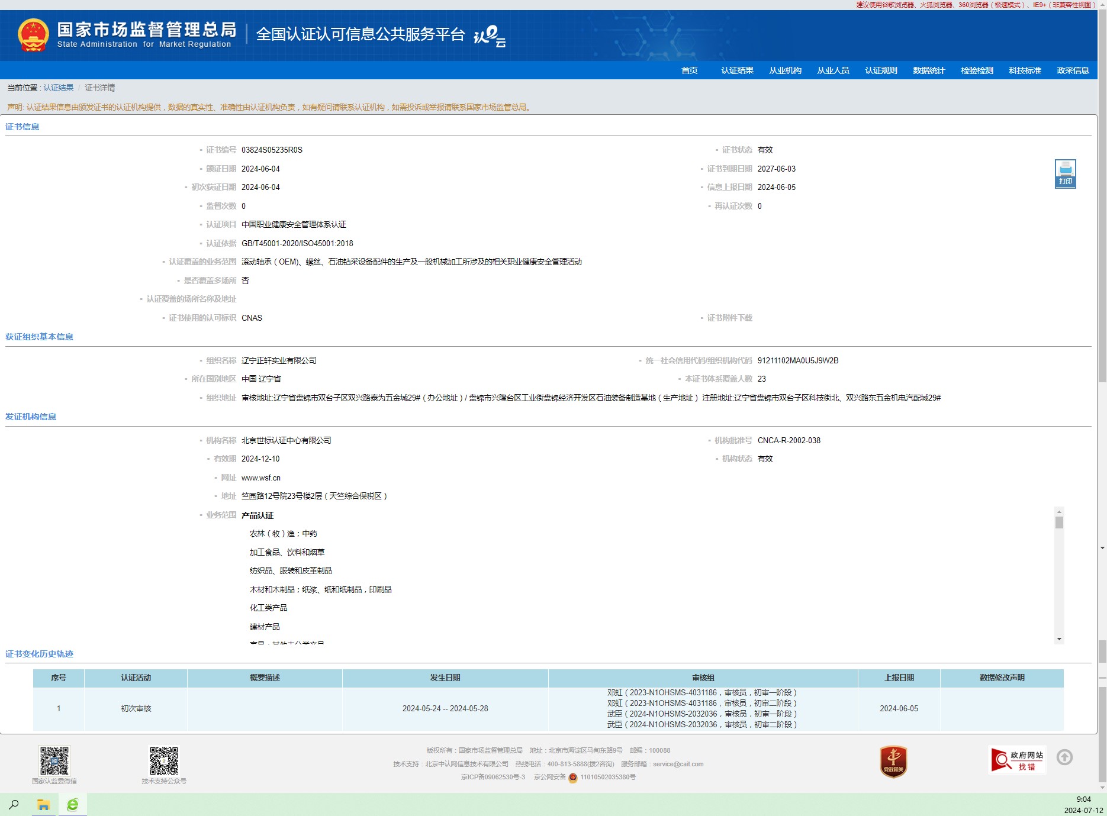Screen dimensions: 1107x816
Task: Click the 政府网站找错 icon
Action: (1018, 759)
